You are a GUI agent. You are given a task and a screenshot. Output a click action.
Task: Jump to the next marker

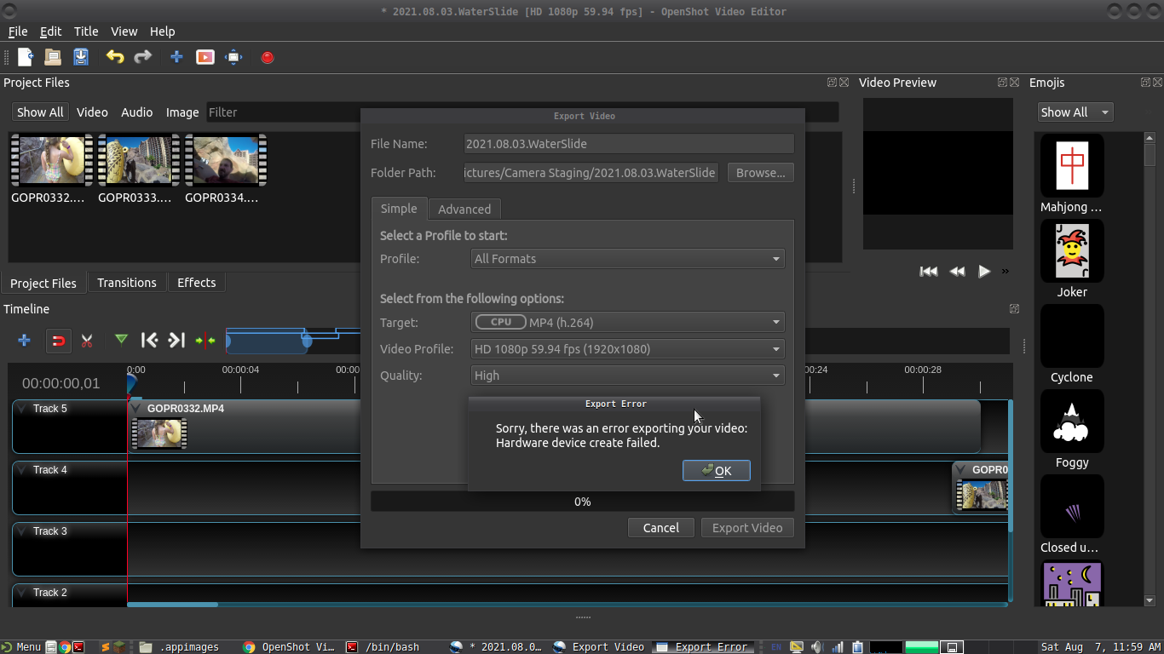click(176, 341)
